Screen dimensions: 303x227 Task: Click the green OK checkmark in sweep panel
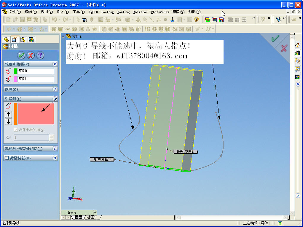pyautogui.click(x=21, y=55)
